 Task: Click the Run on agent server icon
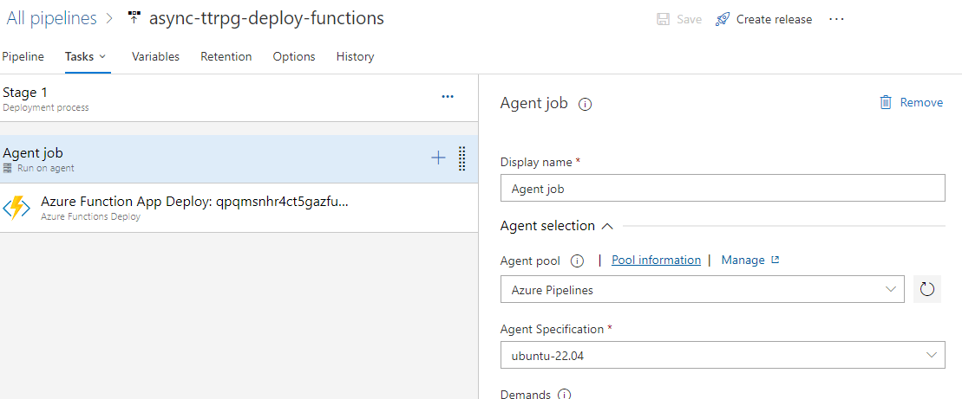(7, 168)
